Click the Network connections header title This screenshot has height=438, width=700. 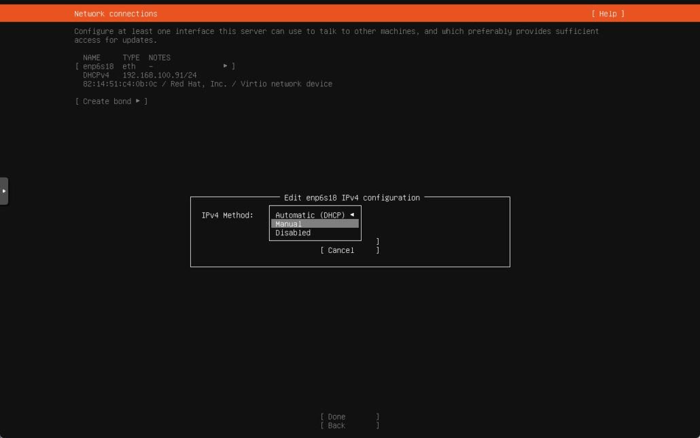tap(116, 14)
